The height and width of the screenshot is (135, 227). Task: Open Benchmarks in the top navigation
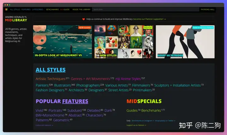52,9
